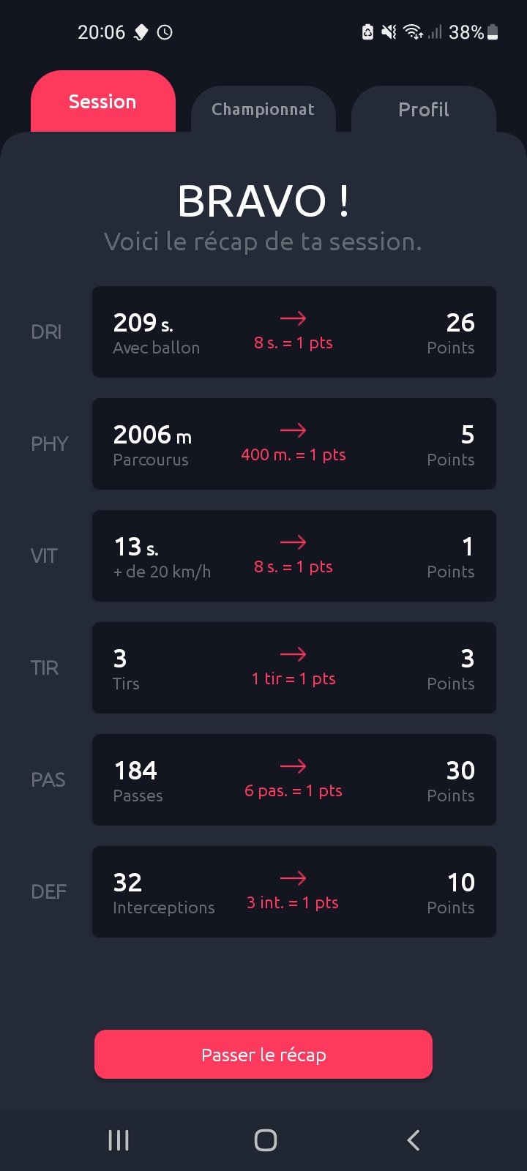Viewport: 527px width, 1171px height.
Task: Open the recent apps navigation icon
Action: coord(119,1140)
